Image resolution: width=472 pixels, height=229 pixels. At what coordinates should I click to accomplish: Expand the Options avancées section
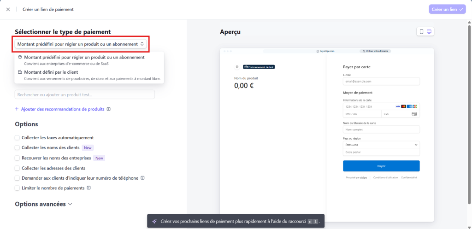[43, 204]
